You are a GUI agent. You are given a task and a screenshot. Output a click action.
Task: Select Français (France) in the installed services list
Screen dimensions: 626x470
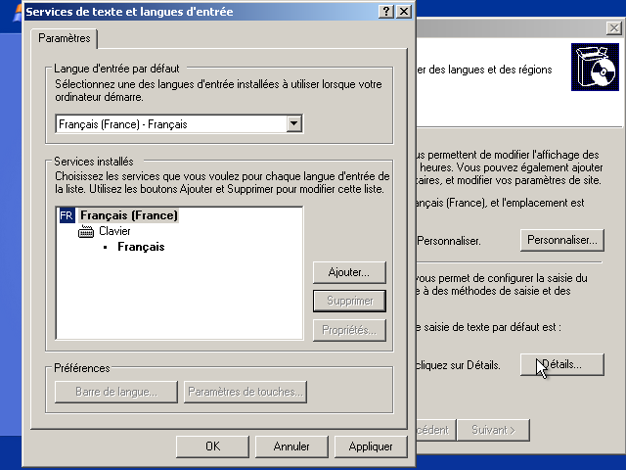(x=129, y=215)
